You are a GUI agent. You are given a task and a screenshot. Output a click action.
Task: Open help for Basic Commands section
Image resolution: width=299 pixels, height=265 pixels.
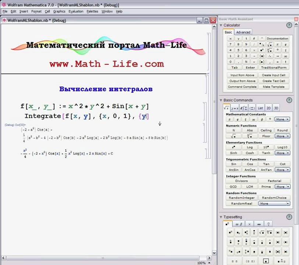pos(289,100)
